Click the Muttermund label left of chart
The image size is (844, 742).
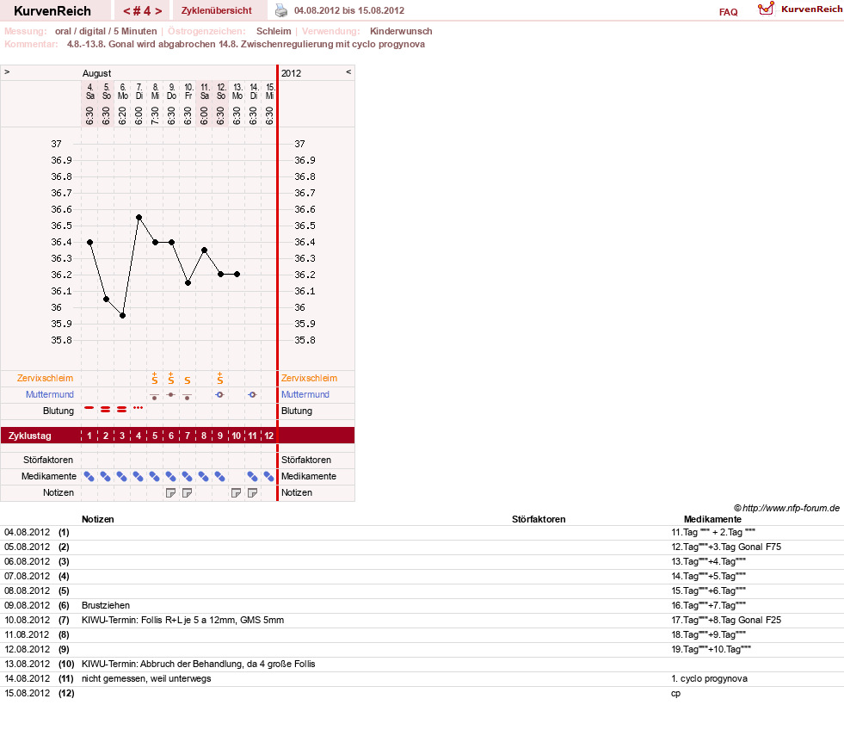coord(50,394)
